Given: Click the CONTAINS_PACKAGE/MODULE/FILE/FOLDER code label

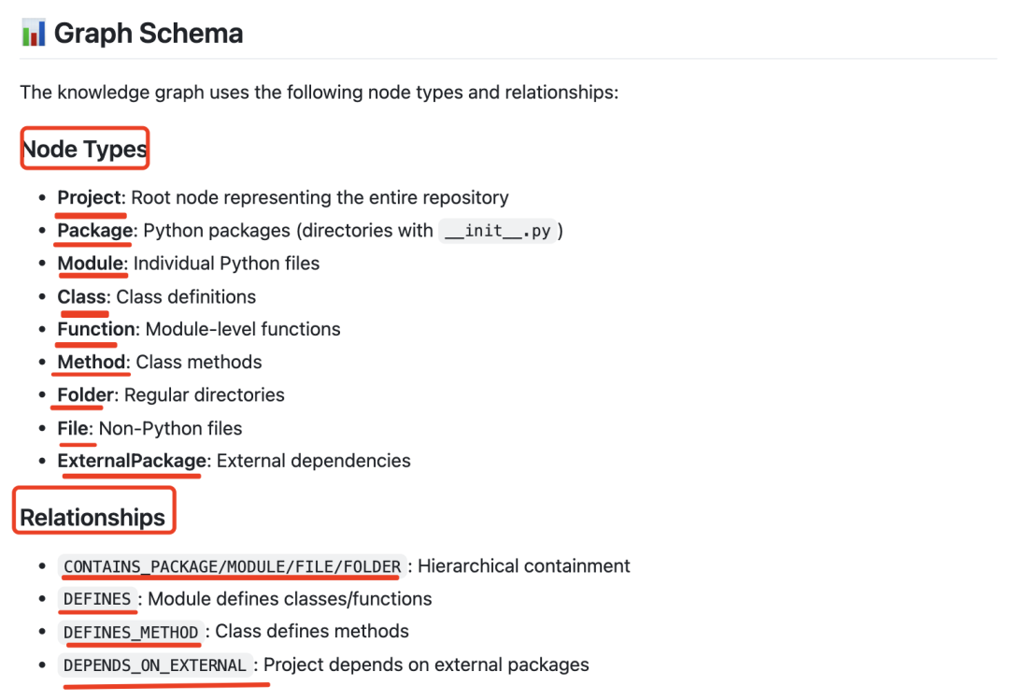Looking at the screenshot, I should [233, 566].
